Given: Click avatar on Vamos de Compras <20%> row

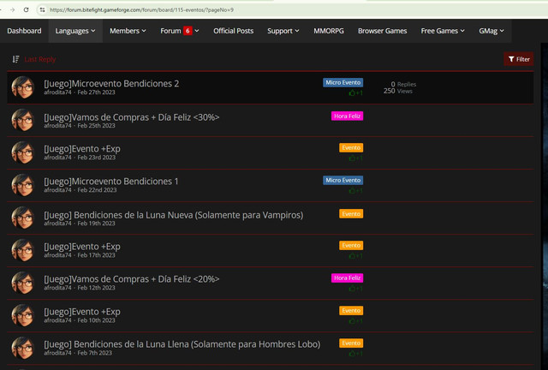Looking at the screenshot, I should (x=23, y=283).
